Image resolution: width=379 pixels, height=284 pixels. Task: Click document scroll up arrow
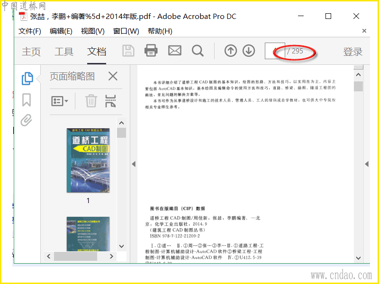click(359, 75)
